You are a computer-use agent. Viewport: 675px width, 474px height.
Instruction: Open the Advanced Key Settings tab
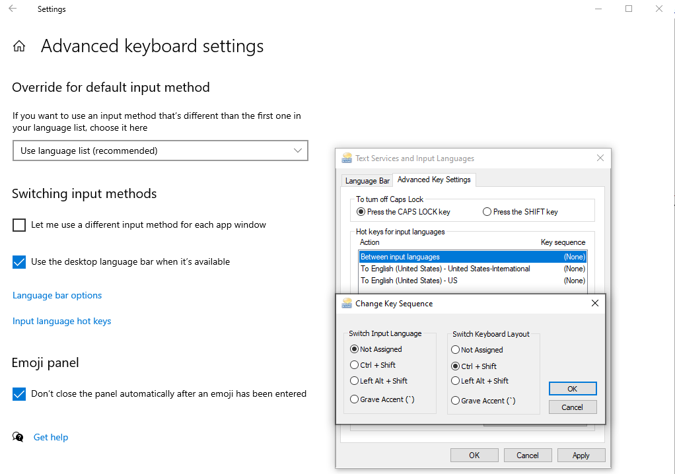435,180
